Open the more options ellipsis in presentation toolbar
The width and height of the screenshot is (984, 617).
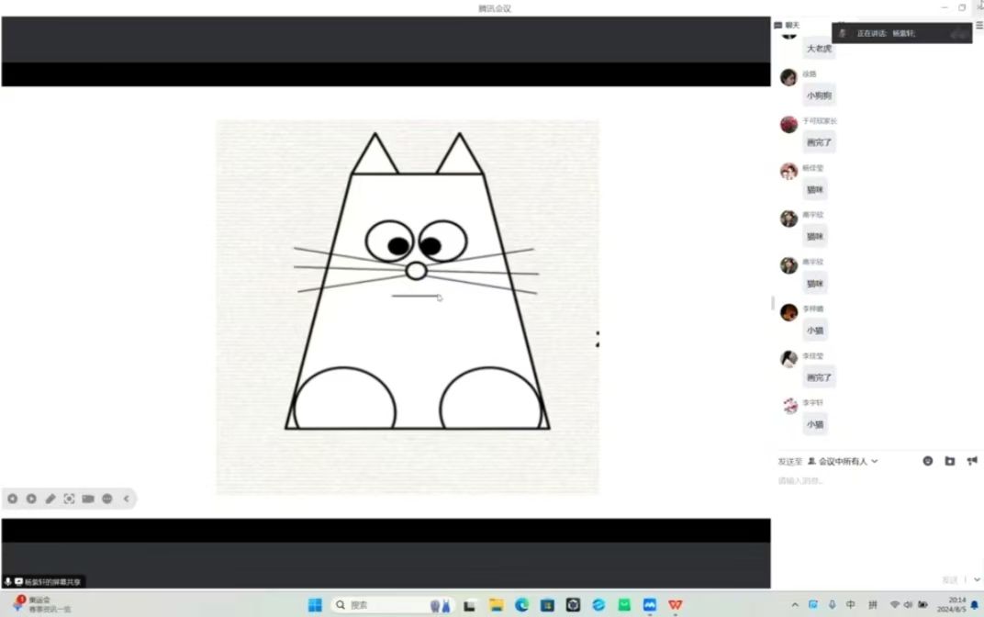[x=107, y=499]
